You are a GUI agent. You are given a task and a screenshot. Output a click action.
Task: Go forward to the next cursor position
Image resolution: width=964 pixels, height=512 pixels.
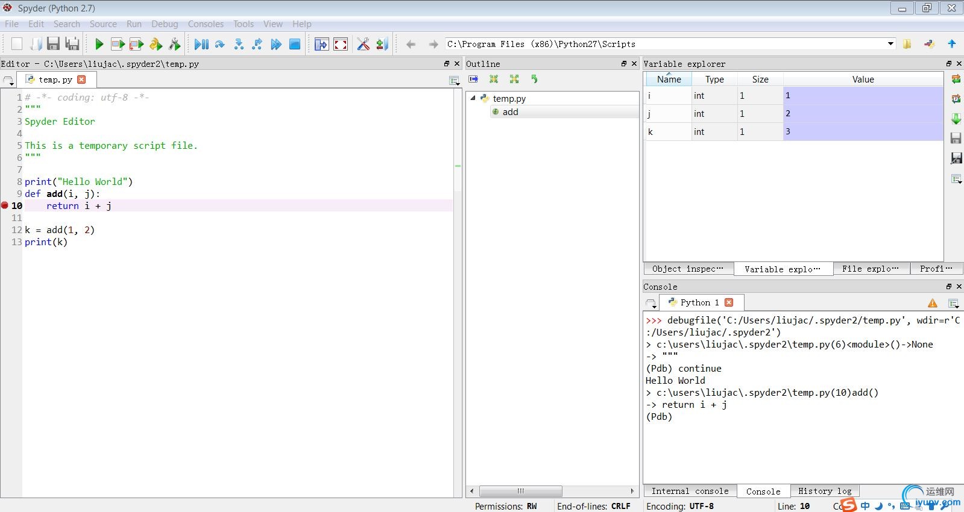coord(433,44)
